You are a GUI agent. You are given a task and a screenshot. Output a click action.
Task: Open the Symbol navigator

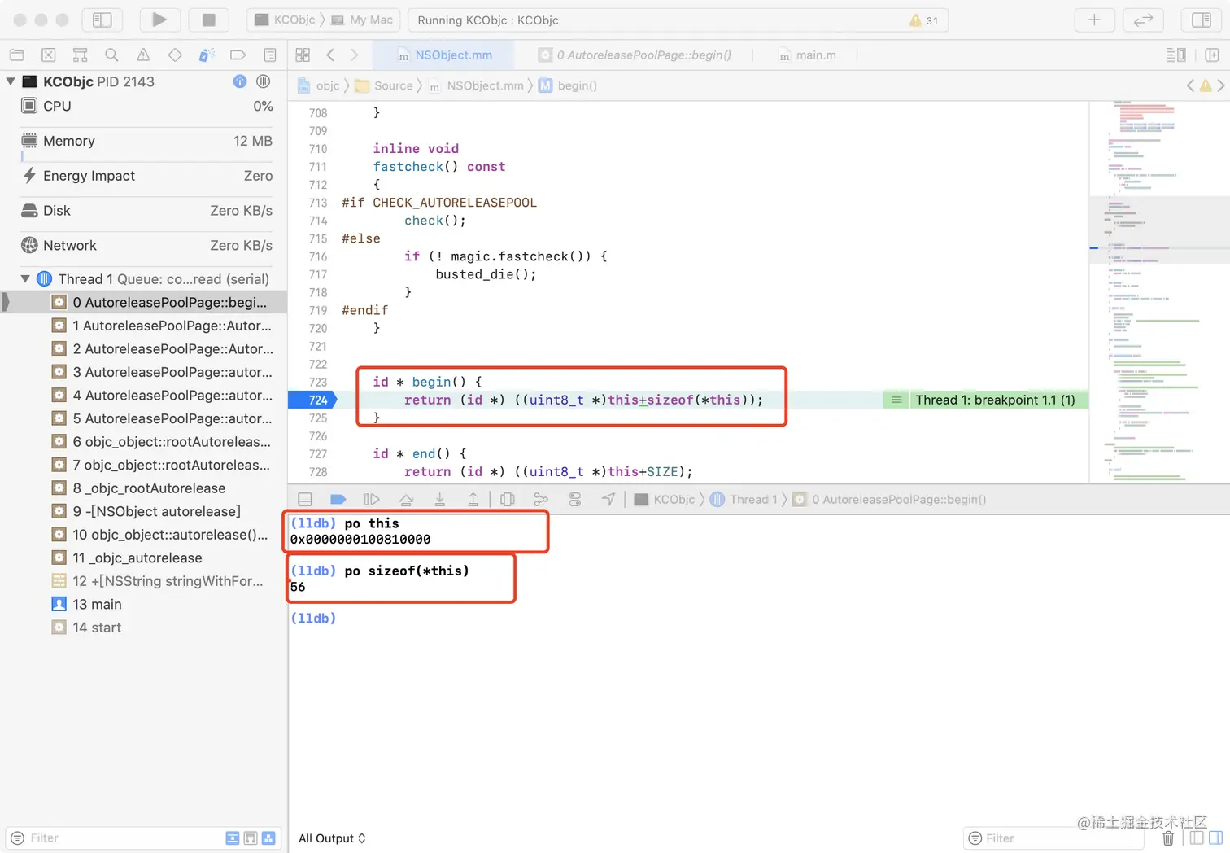pyautogui.click(x=80, y=55)
